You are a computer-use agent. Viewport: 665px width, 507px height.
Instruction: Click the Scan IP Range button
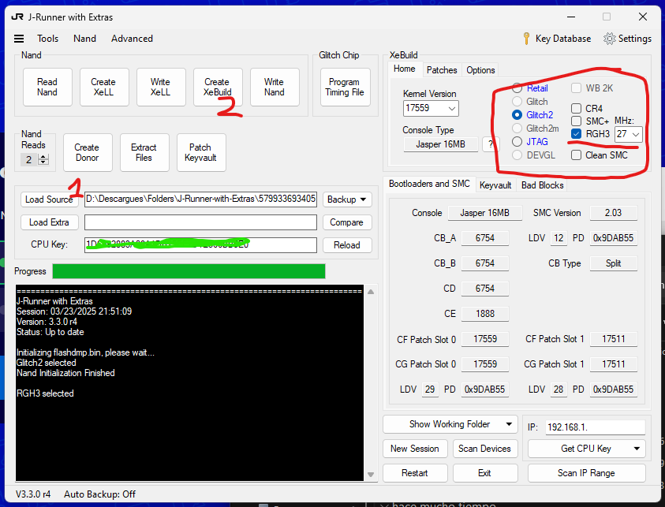(587, 473)
